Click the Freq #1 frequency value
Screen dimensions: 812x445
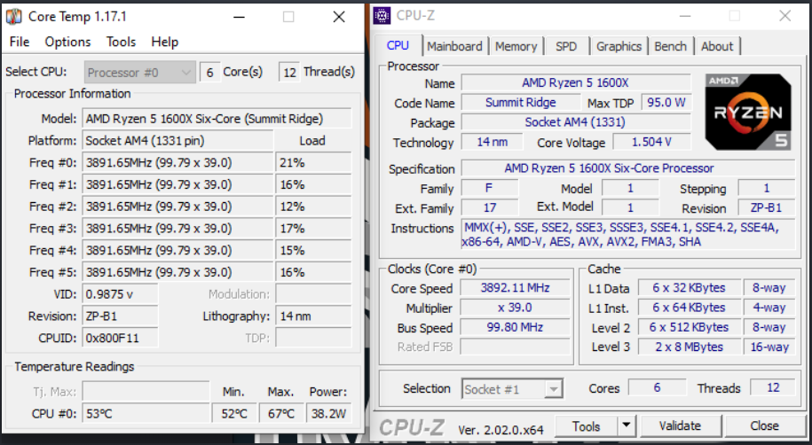tap(177, 184)
